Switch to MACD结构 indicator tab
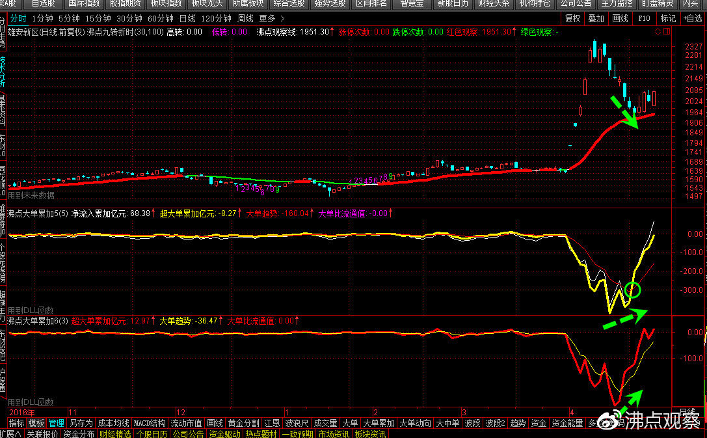The image size is (707, 438). point(150,423)
